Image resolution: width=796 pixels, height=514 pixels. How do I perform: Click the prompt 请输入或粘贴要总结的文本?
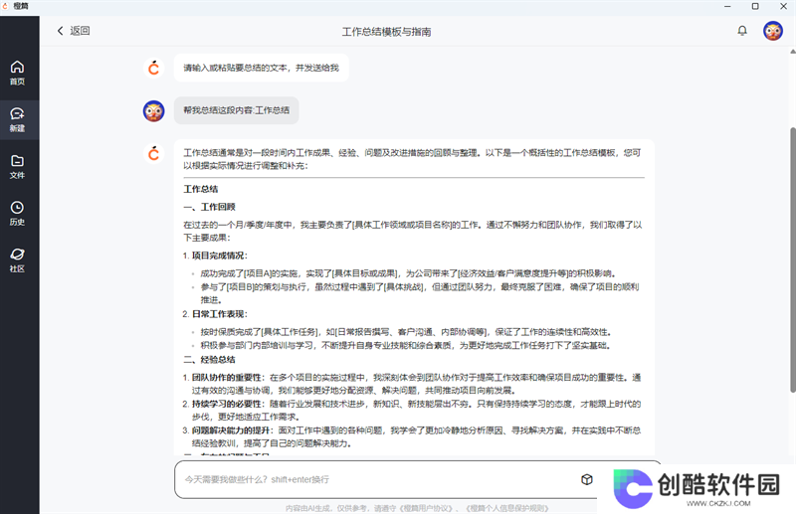click(x=261, y=68)
